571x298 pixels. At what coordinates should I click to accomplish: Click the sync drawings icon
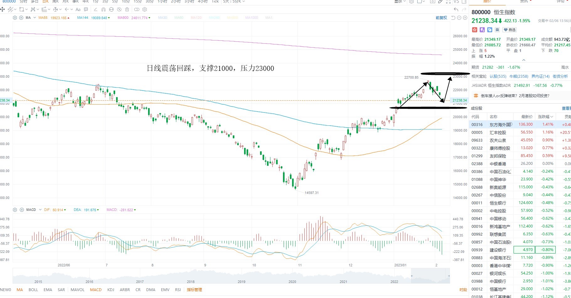pyautogui.click(x=111, y=9)
